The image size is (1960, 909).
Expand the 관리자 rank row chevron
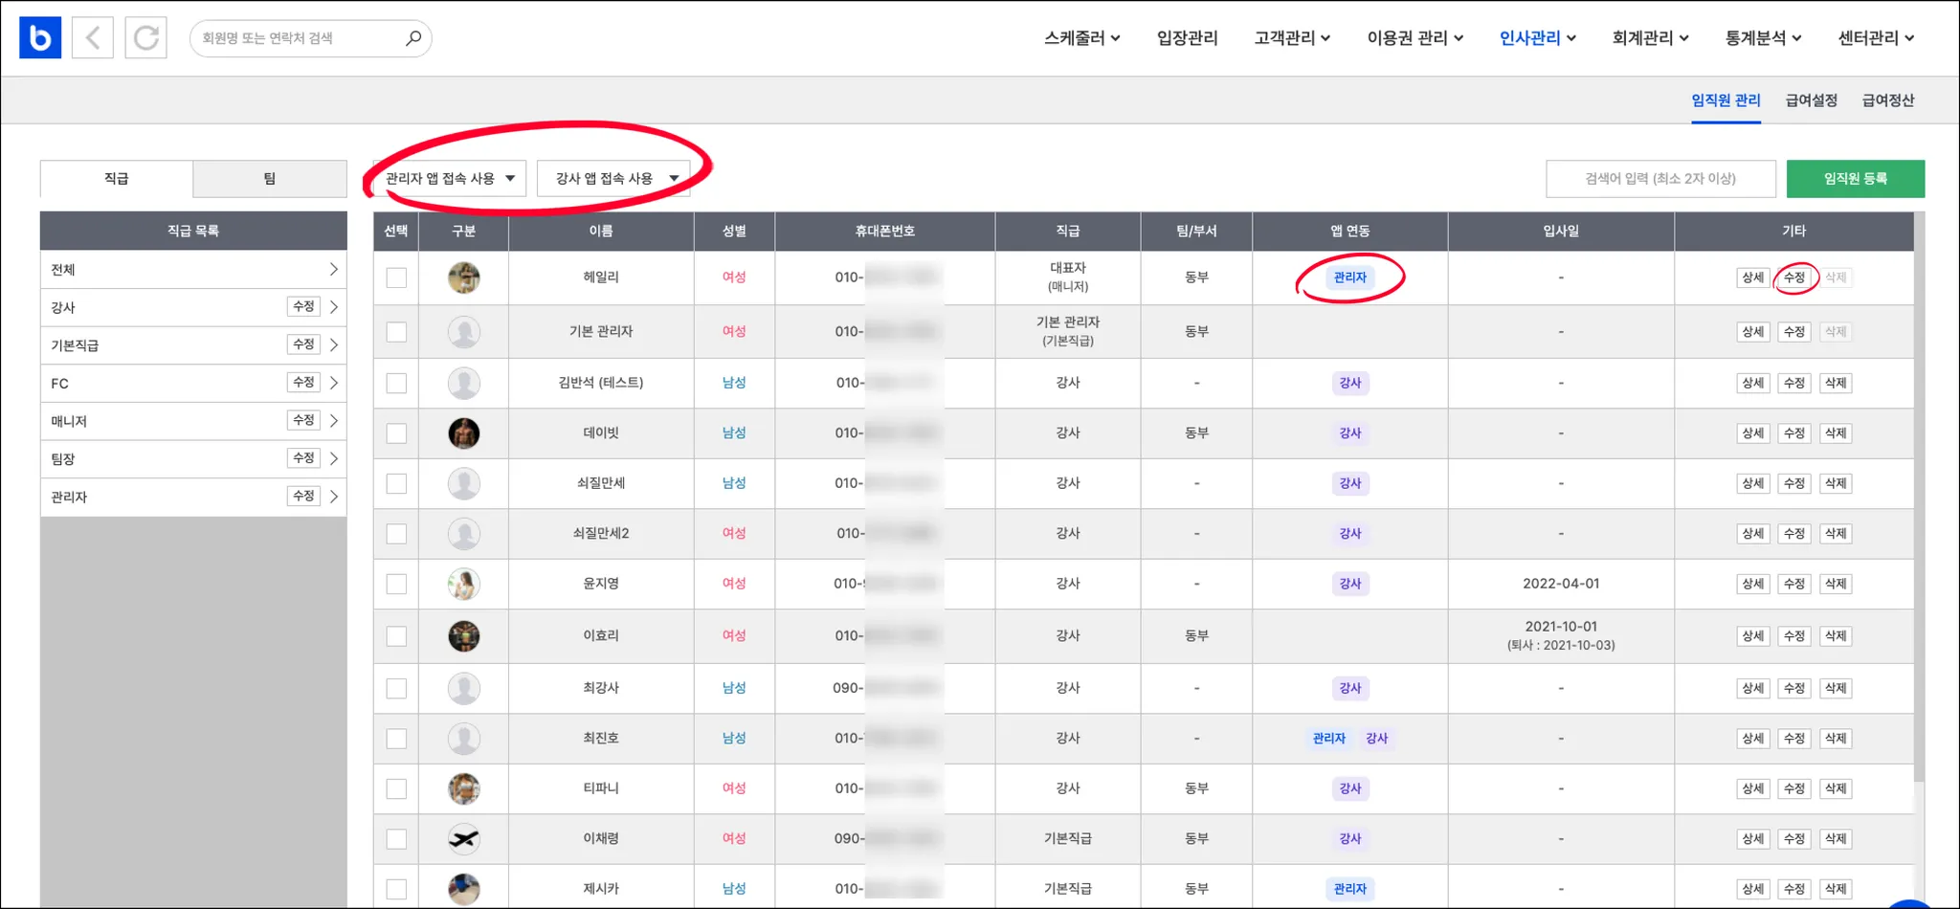pyautogui.click(x=333, y=497)
